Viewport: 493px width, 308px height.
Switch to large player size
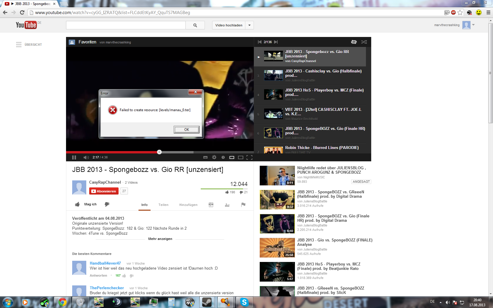(x=241, y=158)
